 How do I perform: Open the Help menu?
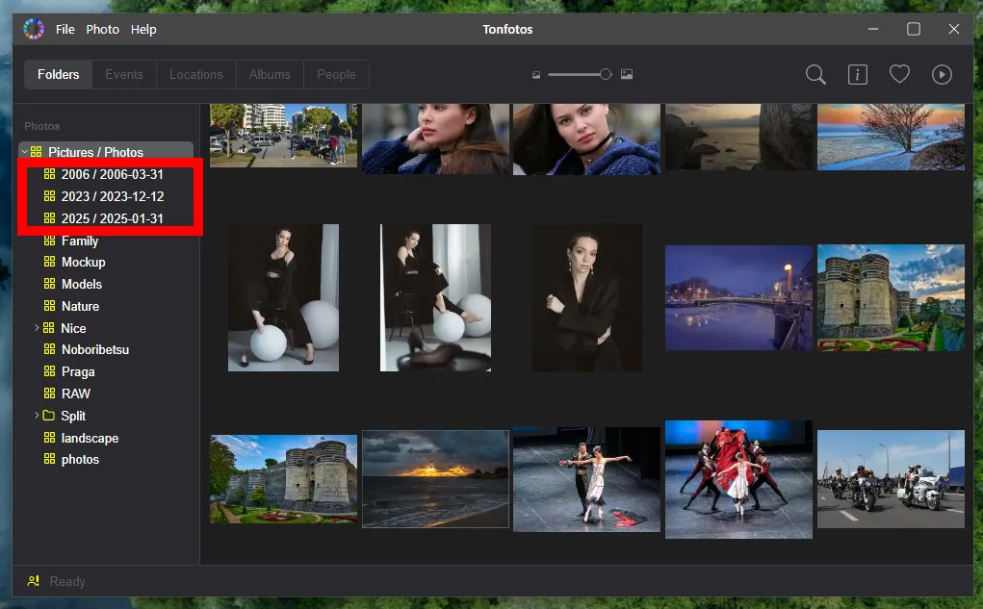click(142, 29)
